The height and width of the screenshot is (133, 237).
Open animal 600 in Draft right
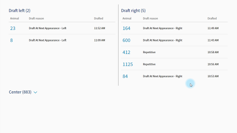tap(126, 40)
